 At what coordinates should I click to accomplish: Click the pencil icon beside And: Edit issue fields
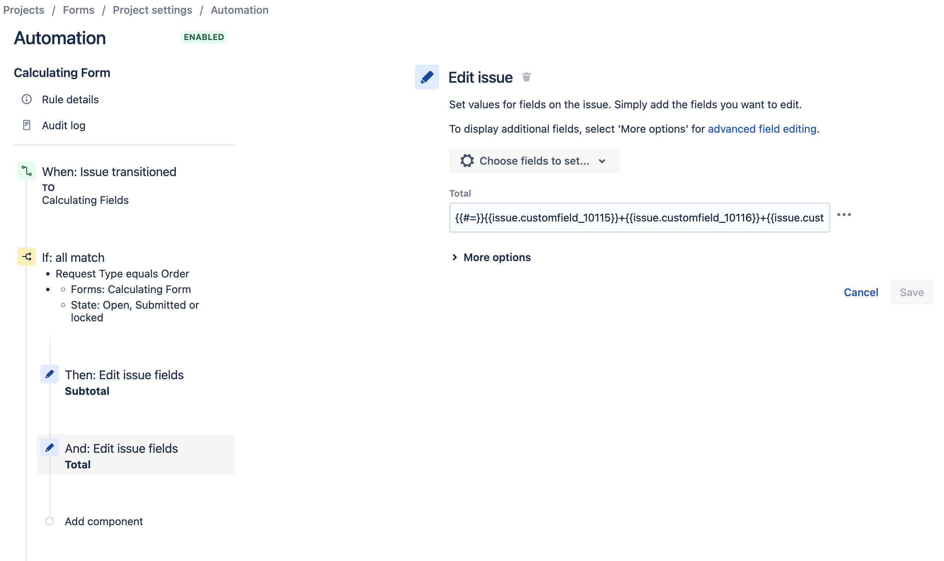pyautogui.click(x=49, y=448)
